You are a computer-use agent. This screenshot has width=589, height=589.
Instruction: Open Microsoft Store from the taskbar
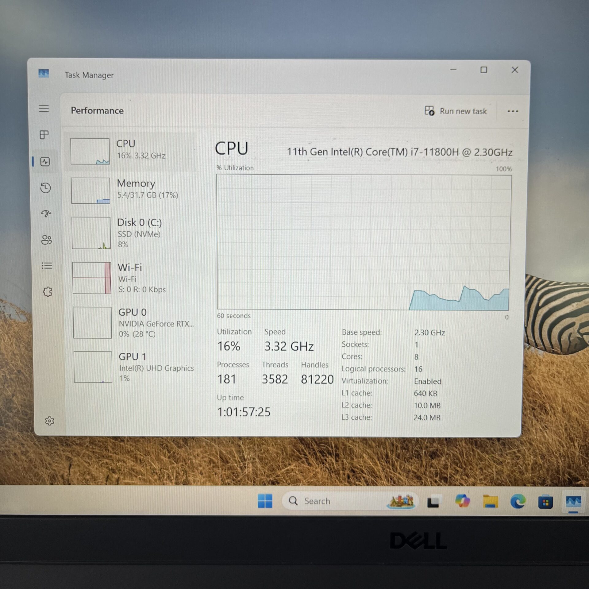coord(545,502)
